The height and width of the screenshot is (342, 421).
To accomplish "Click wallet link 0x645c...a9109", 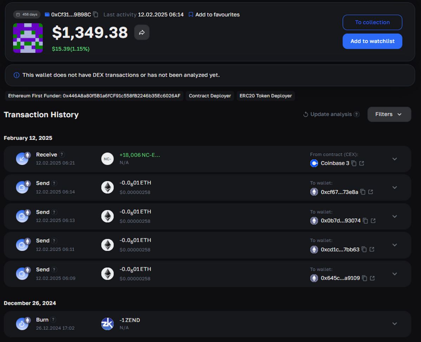I will (340, 278).
